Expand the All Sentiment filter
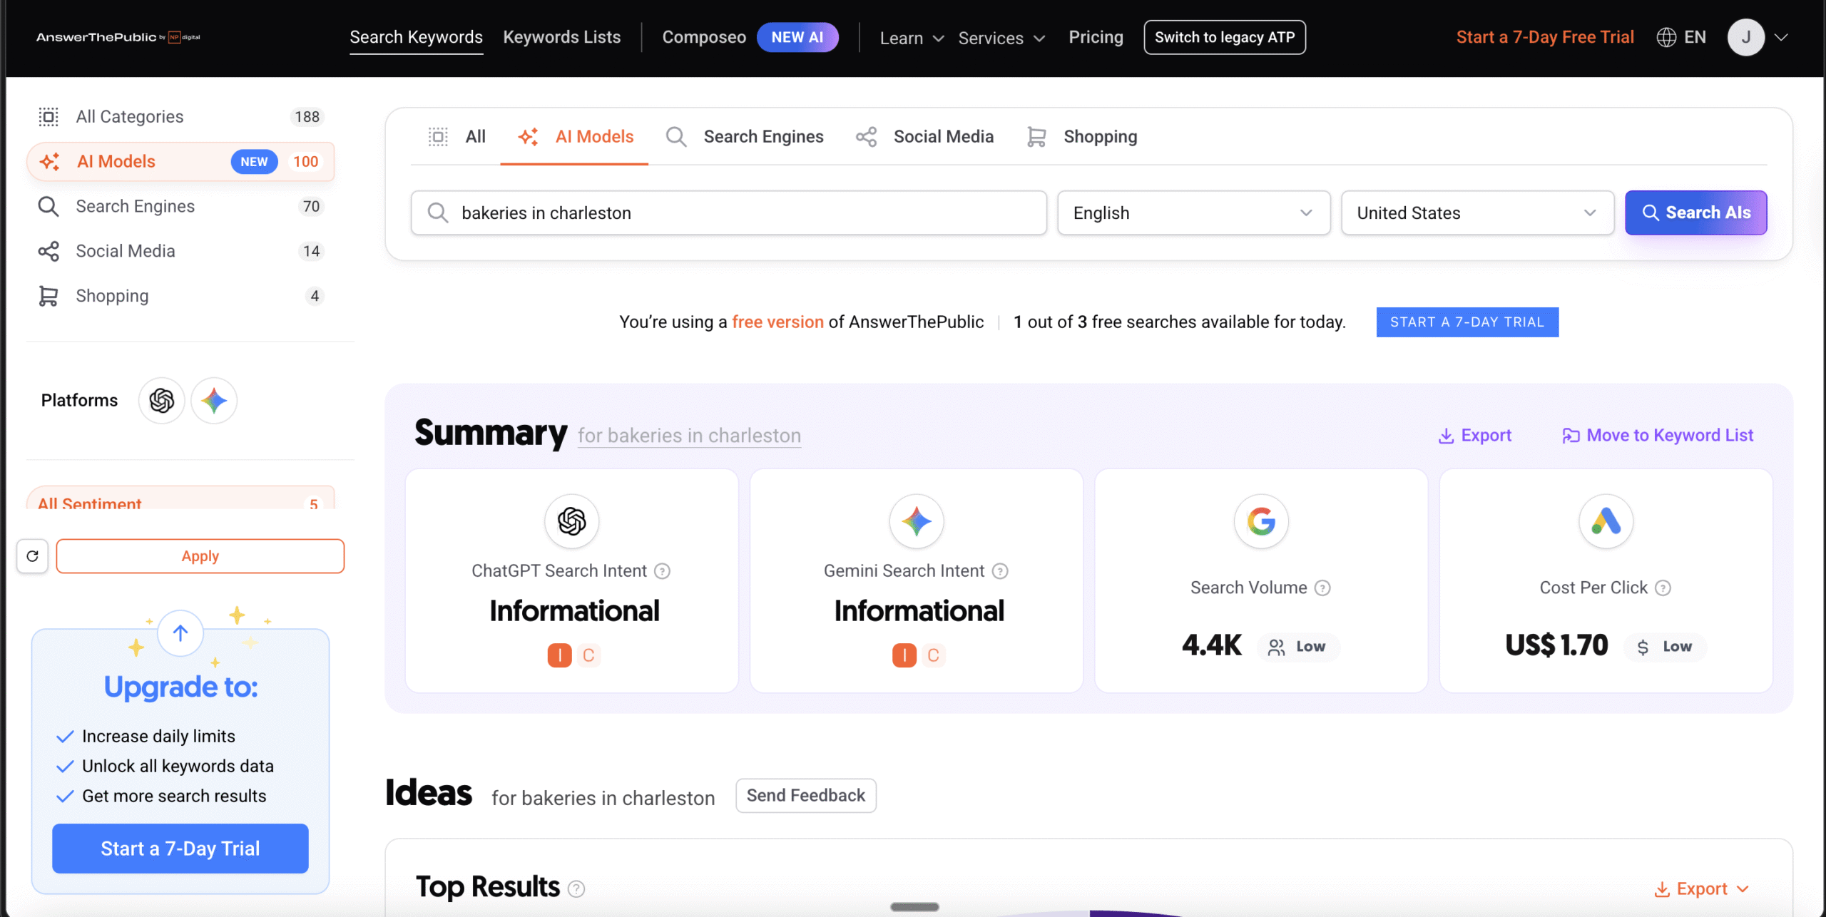 coord(180,499)
